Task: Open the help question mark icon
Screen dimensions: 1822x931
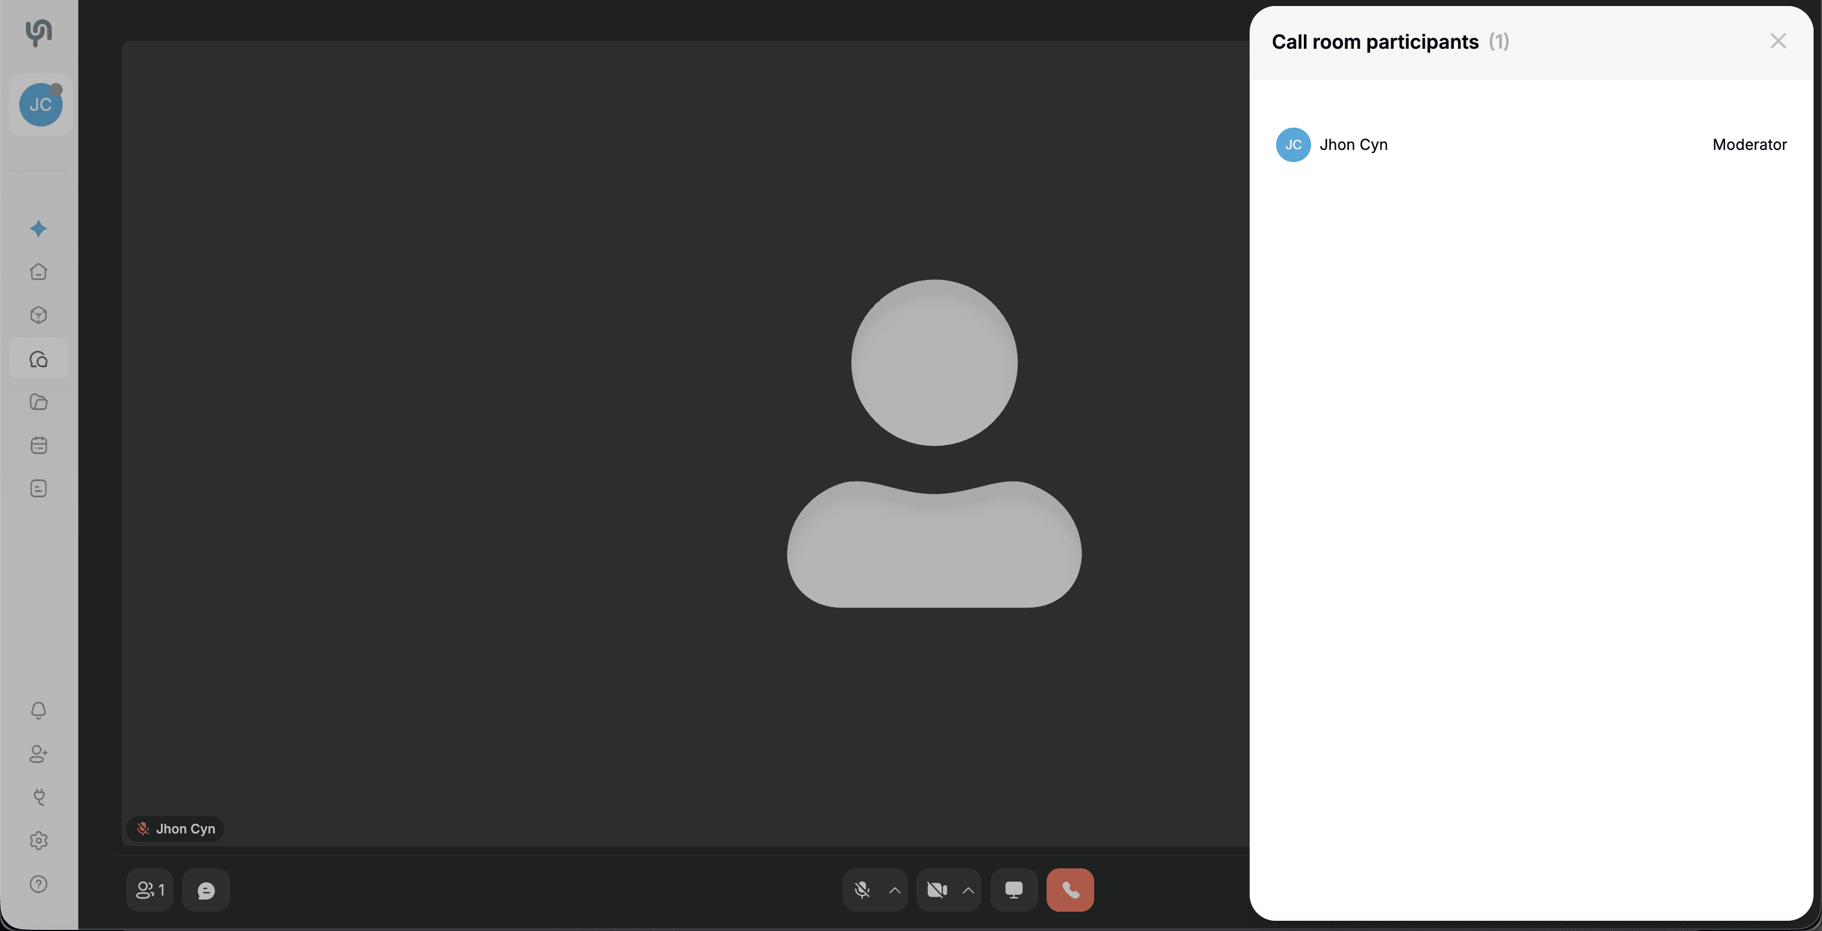Action: pos(39,885)
